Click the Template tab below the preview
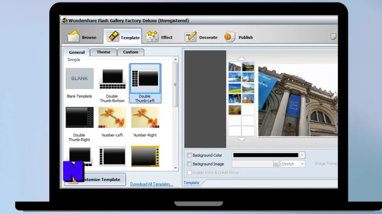 point(191,183)
